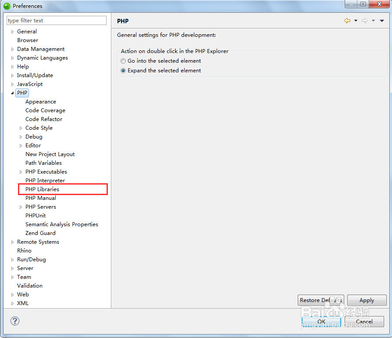Expand the Team tree node
This screenshot has height=338, width=392.
tap(12, 277)
